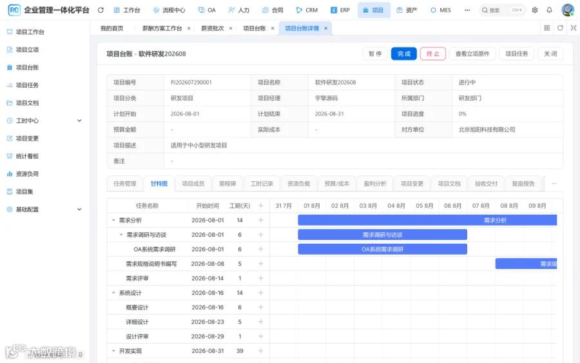The height and width of the screenshot is (363, 580).
Task: Open the notification bell icon
Action: tap(549, 10)
